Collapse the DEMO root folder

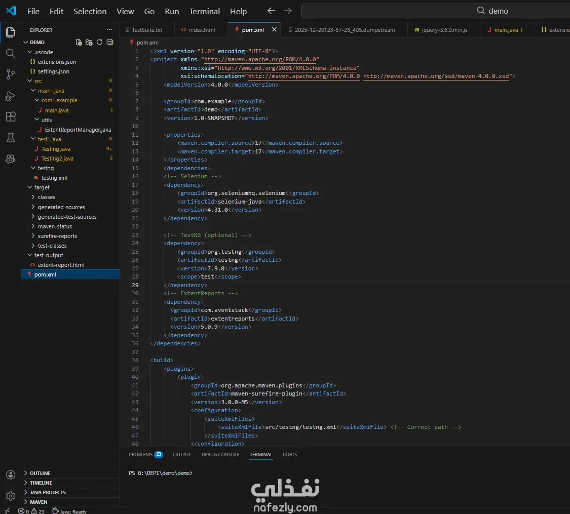click(26, 42)
